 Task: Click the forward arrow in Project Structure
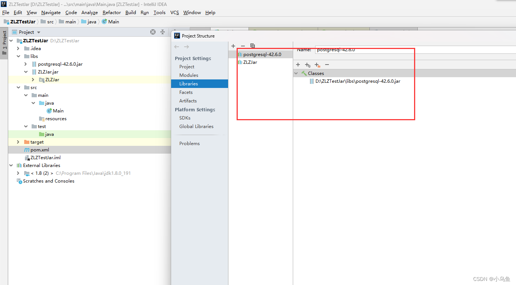(x=186, y=47)
